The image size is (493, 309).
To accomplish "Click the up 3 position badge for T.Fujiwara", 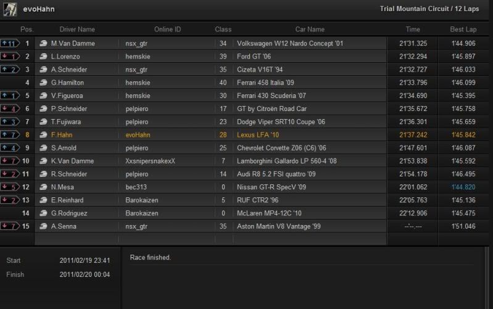I will pyautogui.click(x=10, y=122).
